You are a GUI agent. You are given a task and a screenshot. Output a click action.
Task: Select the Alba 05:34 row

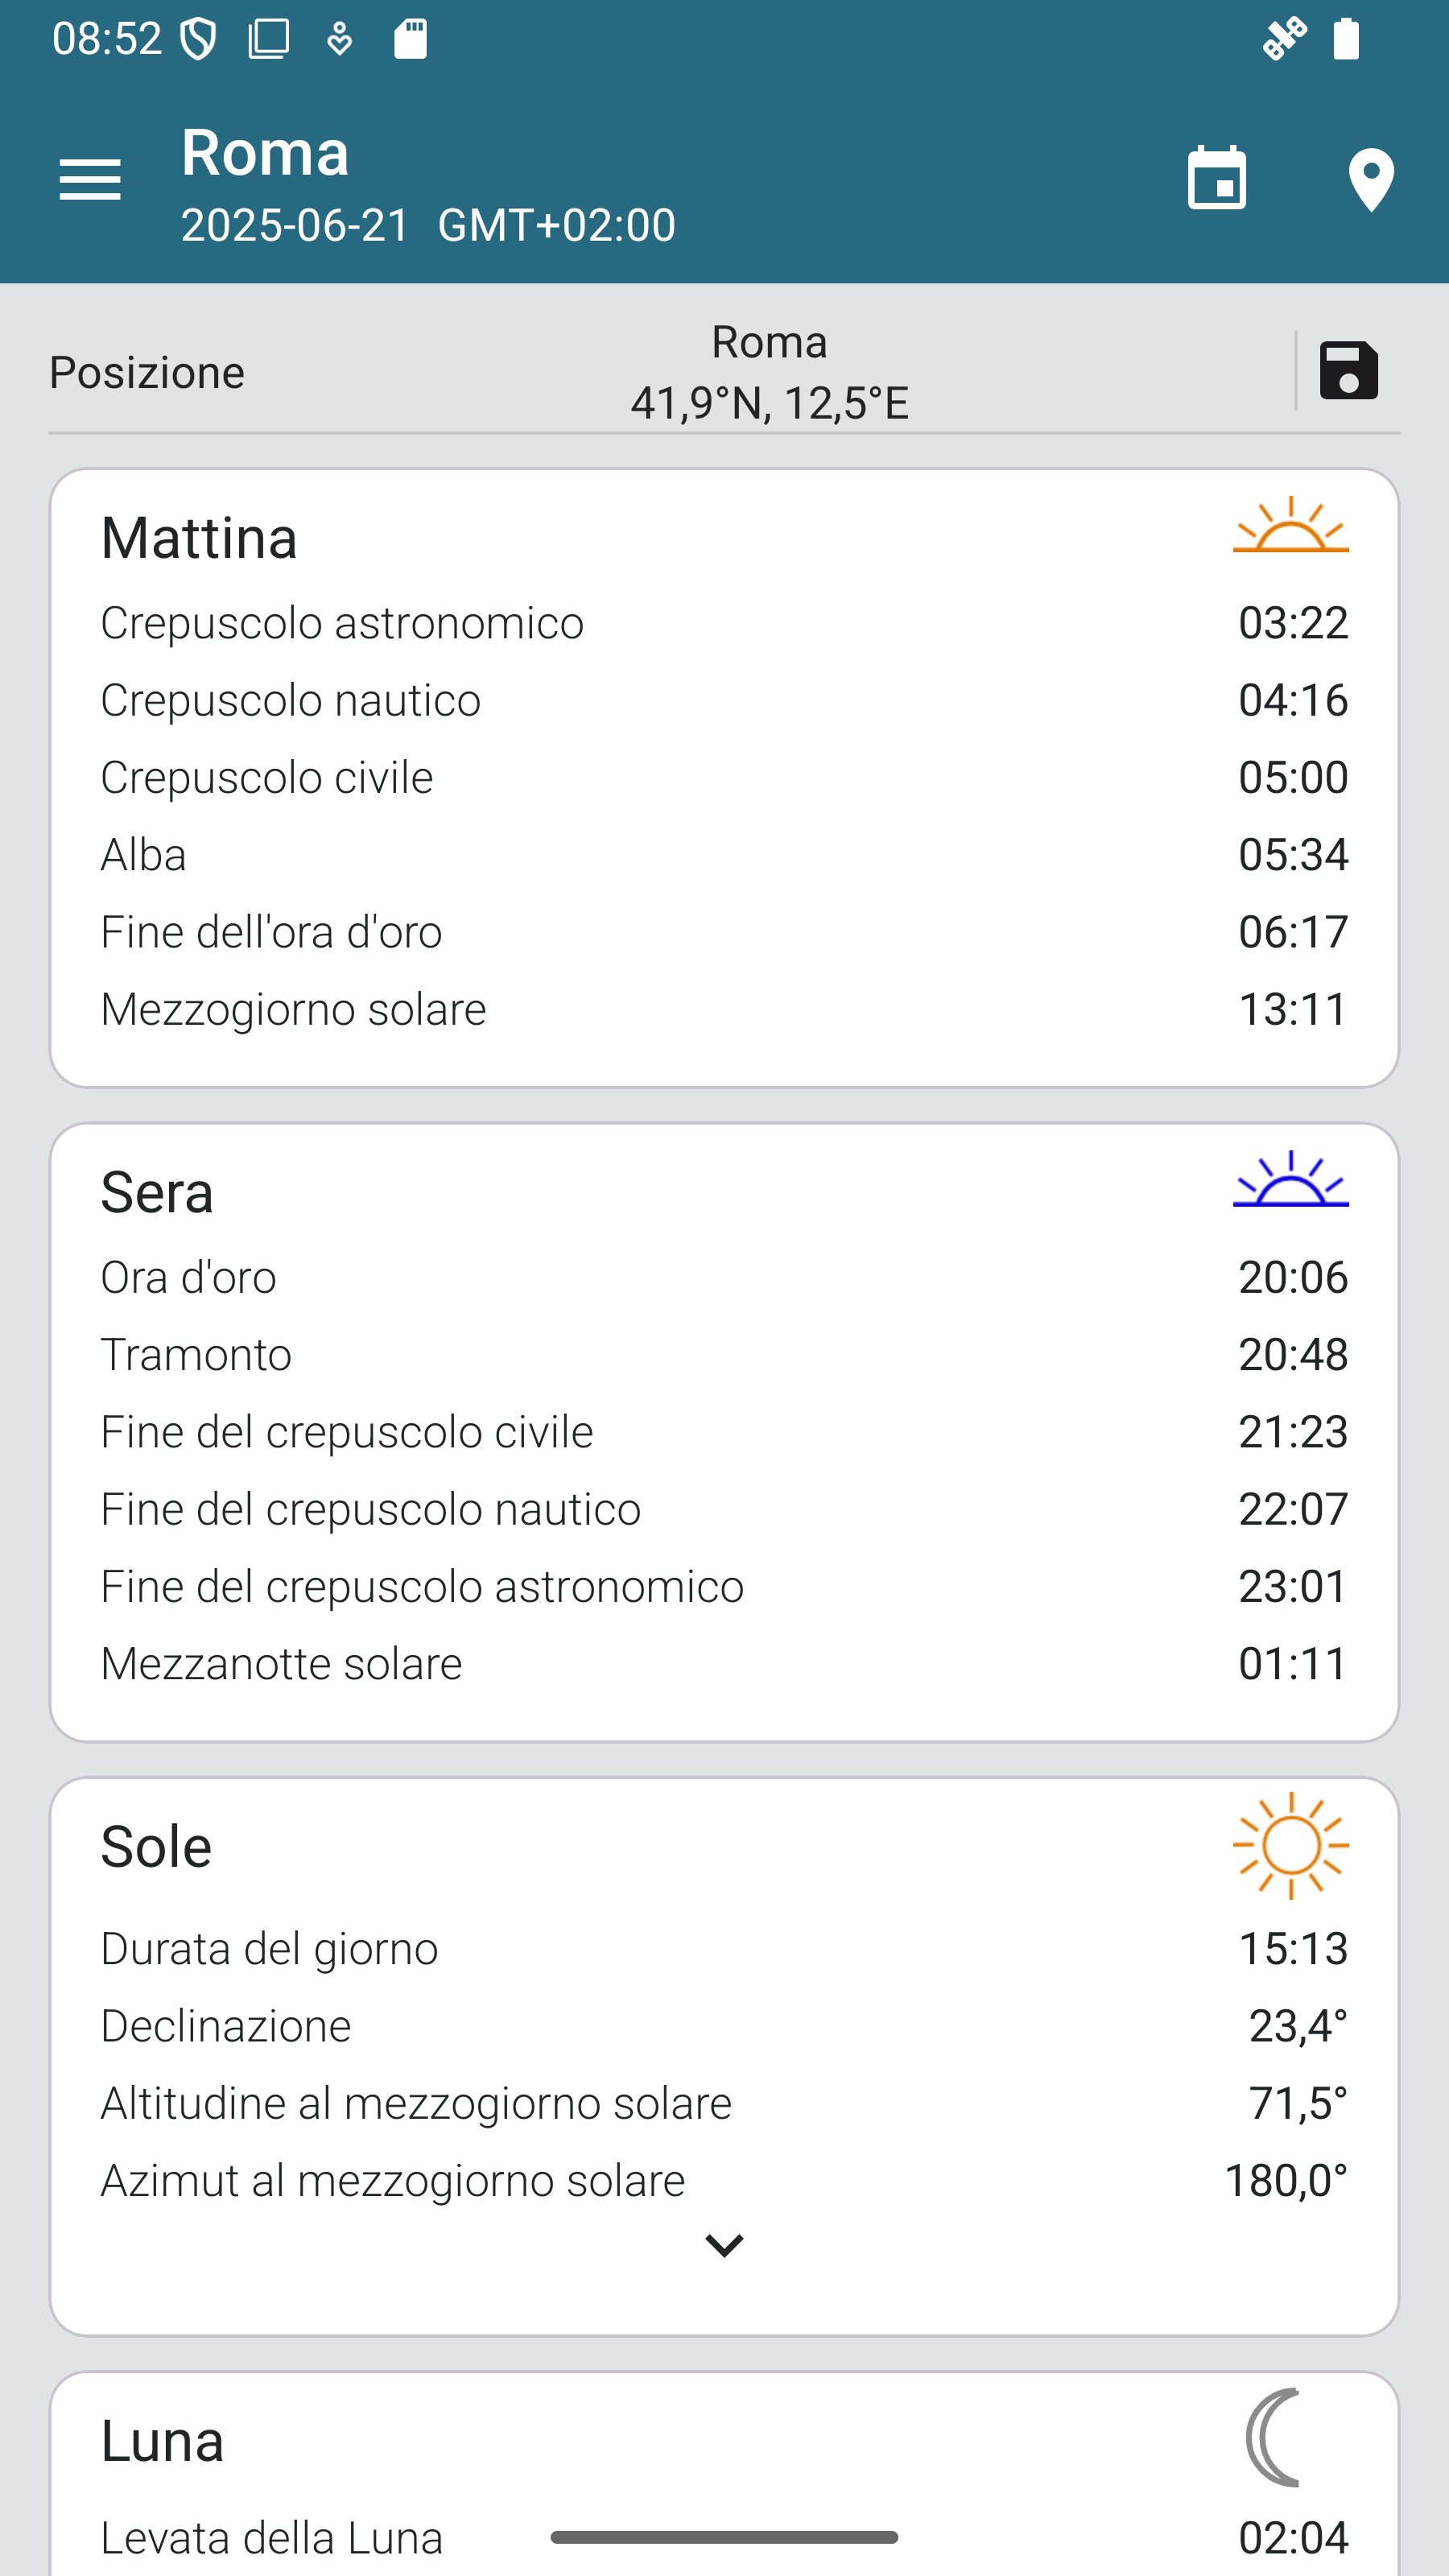click(x=724, y=855)
